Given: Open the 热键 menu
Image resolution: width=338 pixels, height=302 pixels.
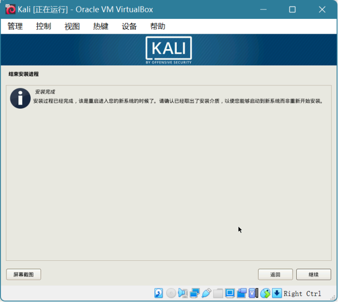Looking at the screenshot, I should (101, 26).
